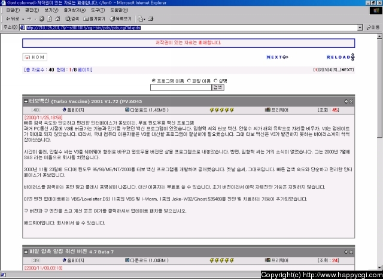The image size is (383, 279).
Task: Select the 프로그램 이름 radio button
Action: (154, 81)
